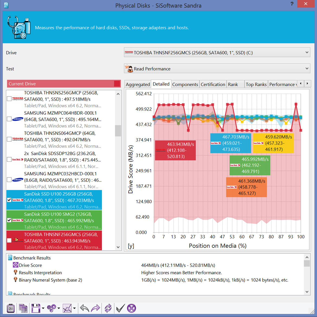Click the Toshiba logo beside THNSNS064GMCP

click(x=18, y=139)
